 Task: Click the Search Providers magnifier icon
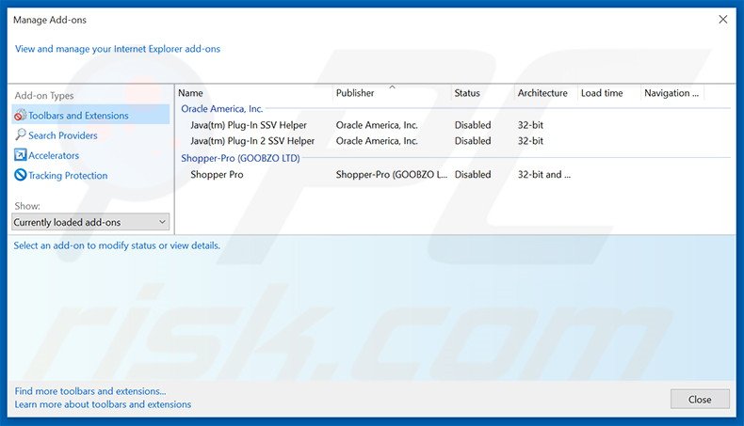coord(20,135)
